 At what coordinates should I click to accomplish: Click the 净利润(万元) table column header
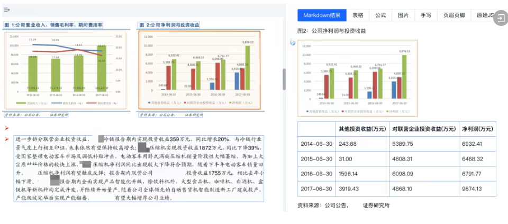(477, 128)
